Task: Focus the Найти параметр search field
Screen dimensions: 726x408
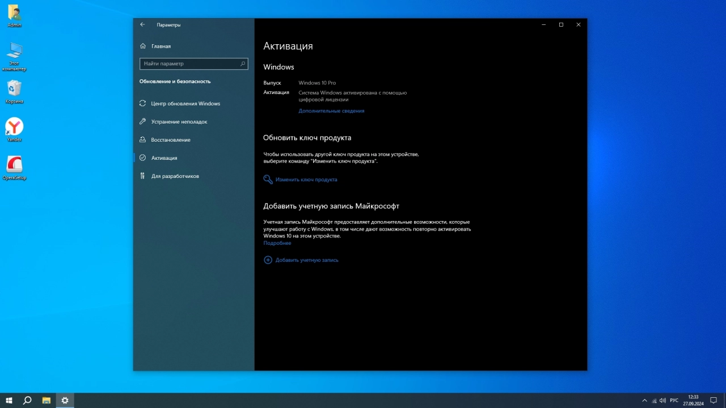Action: [x=194, y=63]
